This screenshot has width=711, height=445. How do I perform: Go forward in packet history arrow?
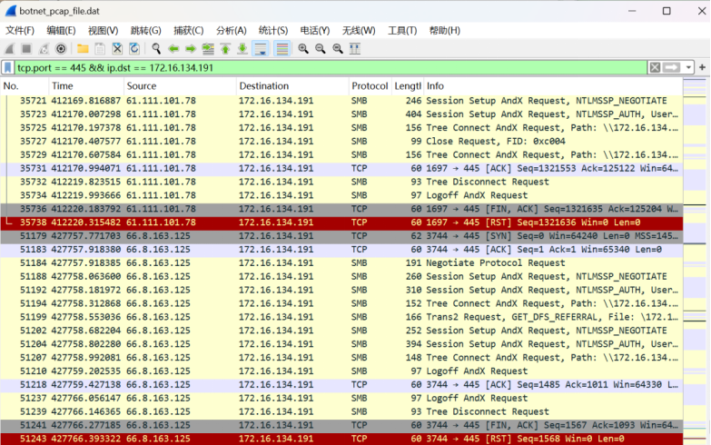[191, 48]
